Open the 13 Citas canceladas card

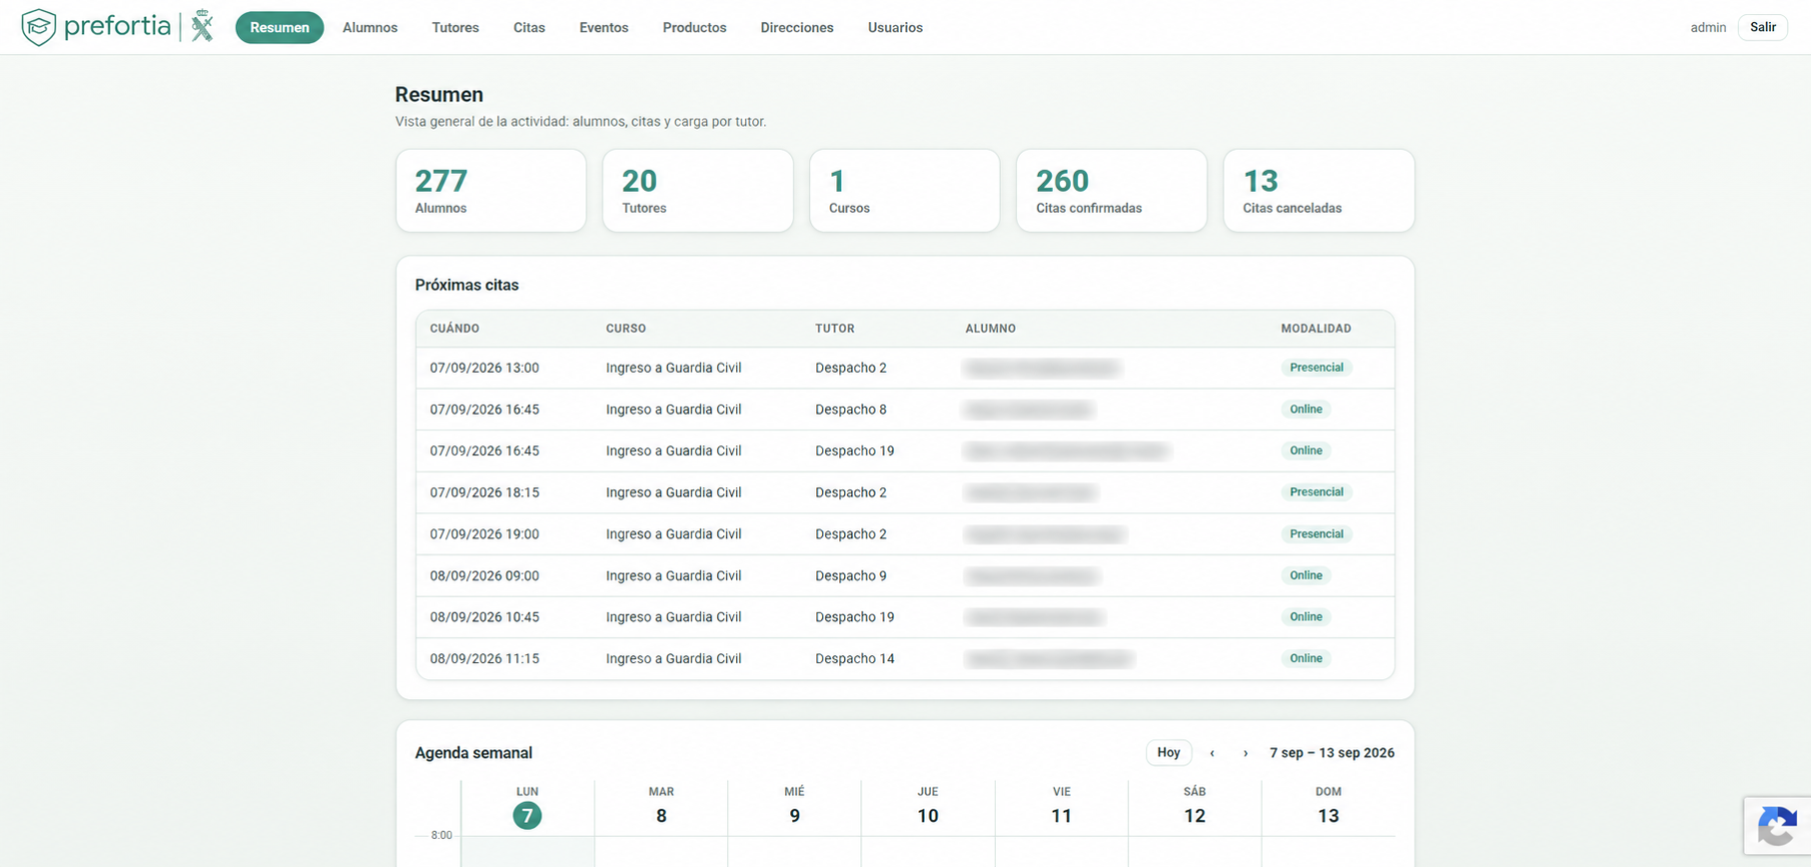click(1319, 191)
